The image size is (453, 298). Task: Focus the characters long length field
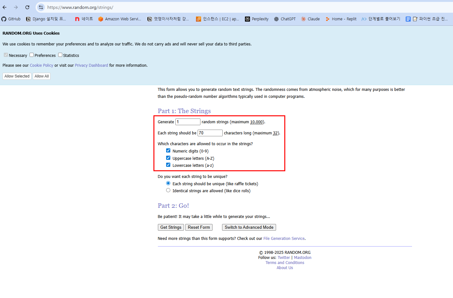point(210,133)
